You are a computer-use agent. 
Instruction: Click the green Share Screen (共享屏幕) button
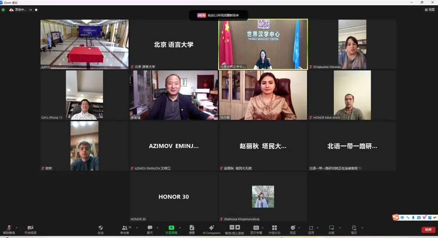171,229
